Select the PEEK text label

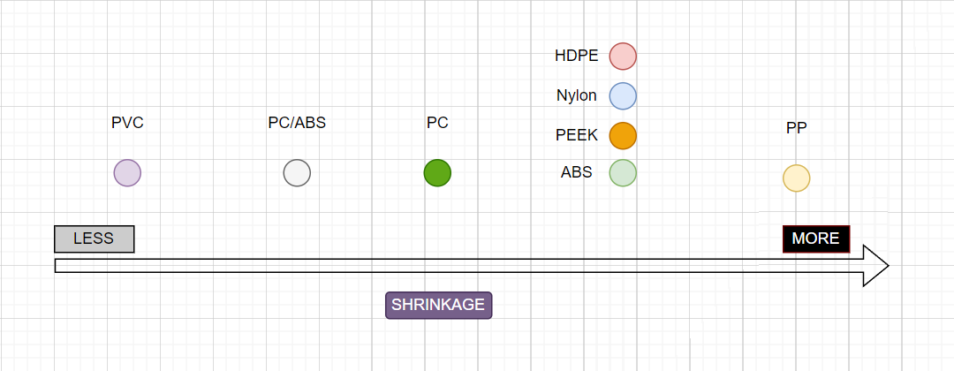pos(577,136)
